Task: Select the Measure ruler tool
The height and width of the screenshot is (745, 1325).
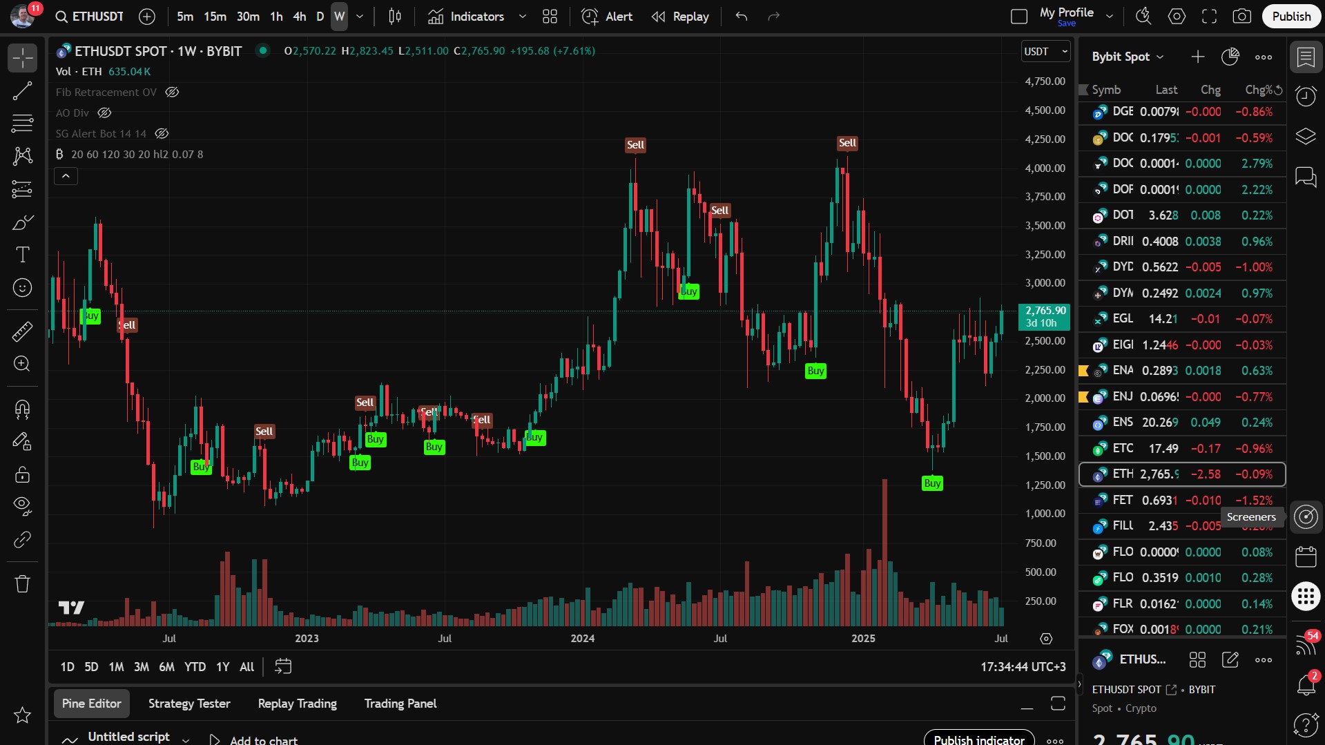Action: pos(22,331)
